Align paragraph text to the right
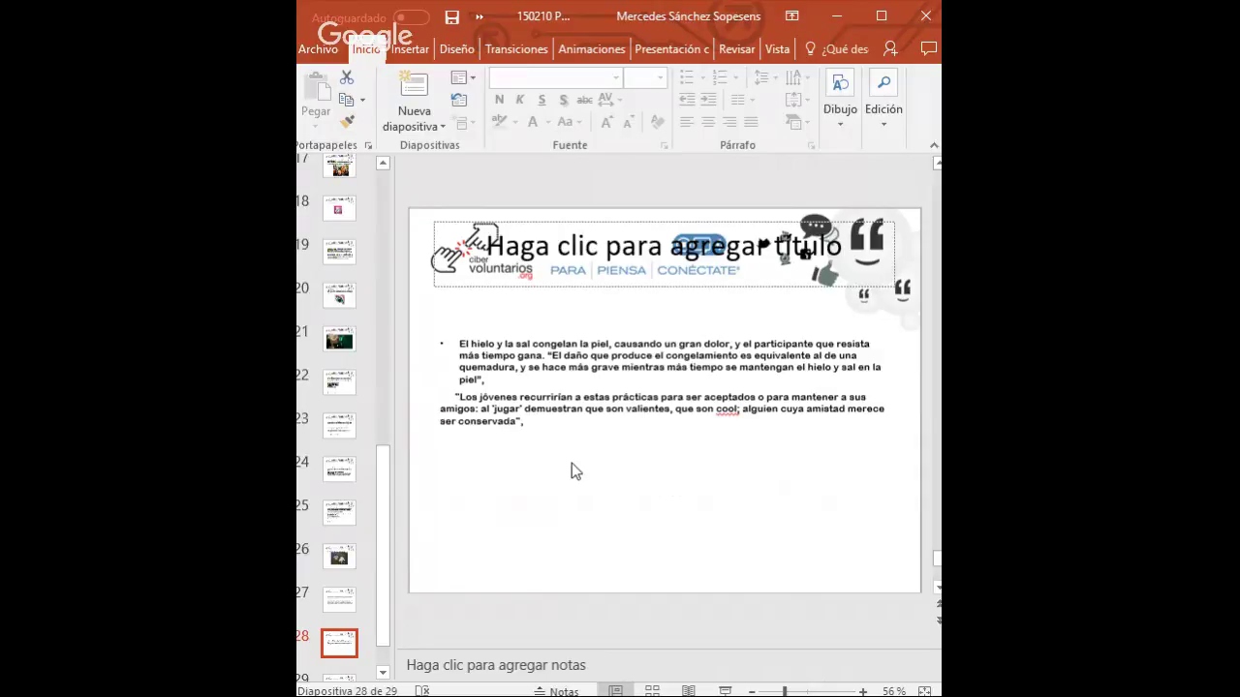Viewport: 1240px width, 697px height. click(729, 122)
